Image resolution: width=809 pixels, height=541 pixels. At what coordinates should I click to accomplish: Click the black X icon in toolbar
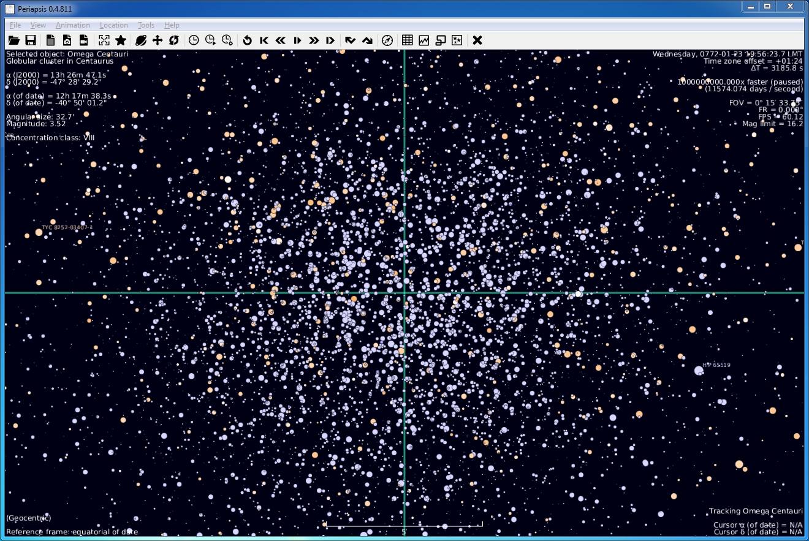point(477,40)
